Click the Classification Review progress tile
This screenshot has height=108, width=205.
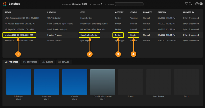click(102, 82)
